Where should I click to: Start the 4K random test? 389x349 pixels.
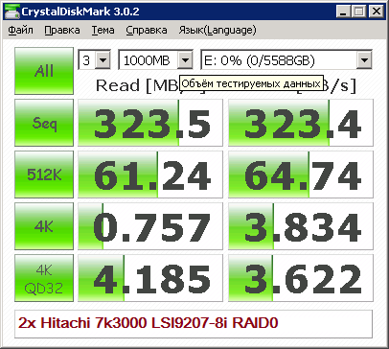coord(44,226)
